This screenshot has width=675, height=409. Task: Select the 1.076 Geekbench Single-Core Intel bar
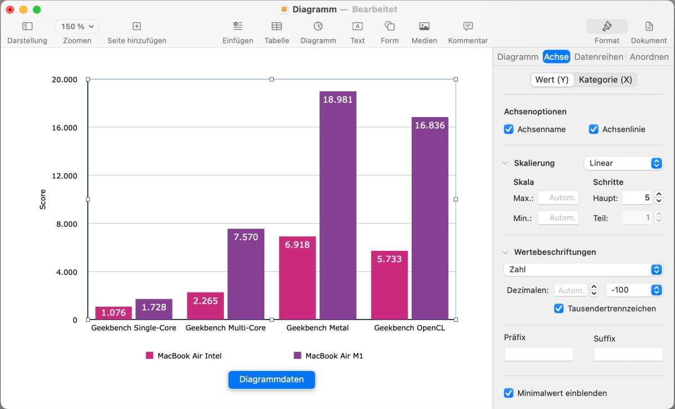click(114, 313)
